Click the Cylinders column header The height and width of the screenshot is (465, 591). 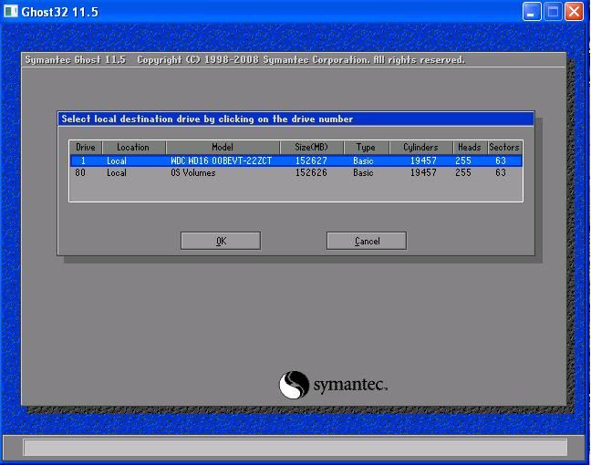pos(421,148)
